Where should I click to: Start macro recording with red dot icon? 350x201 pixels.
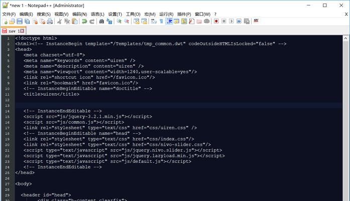[x=216, y=22]
